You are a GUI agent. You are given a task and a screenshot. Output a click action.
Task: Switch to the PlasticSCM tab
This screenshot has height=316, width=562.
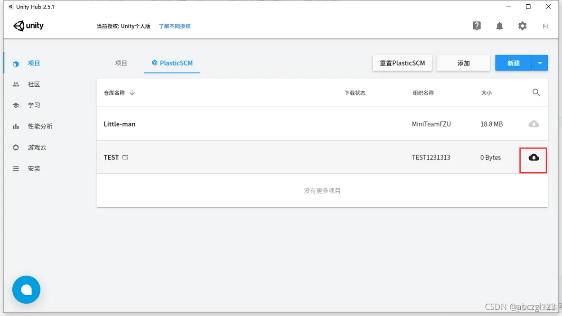[x=172, y=63]
